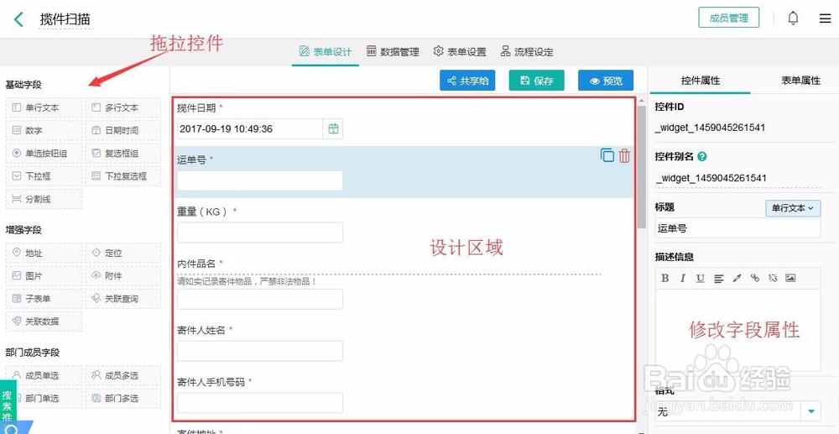Switch to the 流程设定 tab

click(x=527, y=52)
